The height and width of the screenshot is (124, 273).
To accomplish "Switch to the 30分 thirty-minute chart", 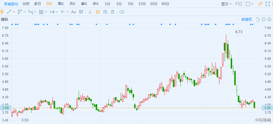I will pyautogui.click(x=154, y=4).
